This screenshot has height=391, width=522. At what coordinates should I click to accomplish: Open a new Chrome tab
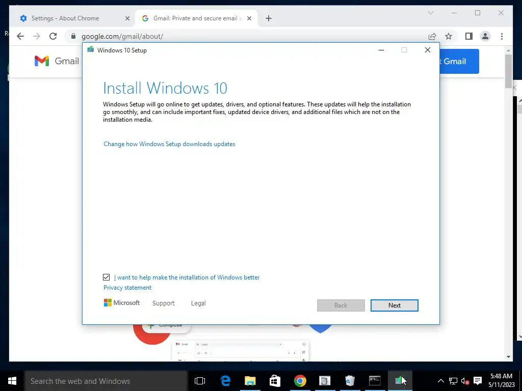(269, 19)
